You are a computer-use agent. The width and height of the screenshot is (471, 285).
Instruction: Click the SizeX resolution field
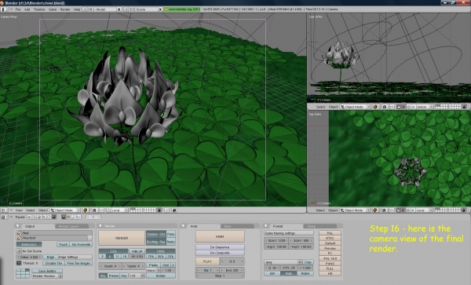tap(276, 240)
